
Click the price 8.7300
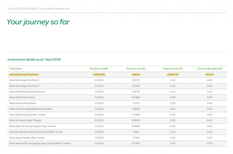[136, 144]
